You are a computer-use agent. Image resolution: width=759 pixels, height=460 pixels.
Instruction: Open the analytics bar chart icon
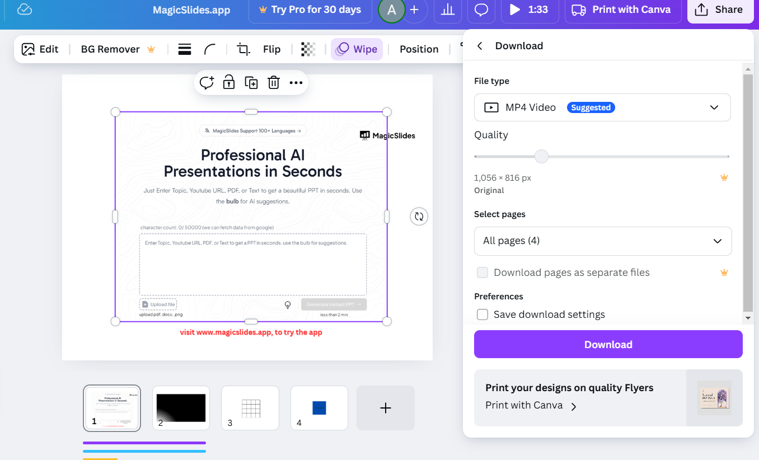[448, 10]
